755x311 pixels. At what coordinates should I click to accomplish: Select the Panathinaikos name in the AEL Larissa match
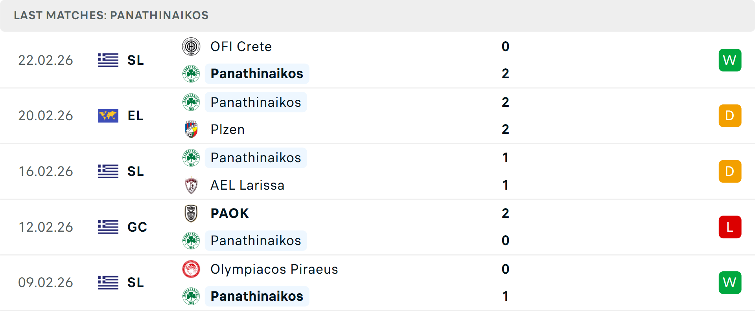click(256, 157)
